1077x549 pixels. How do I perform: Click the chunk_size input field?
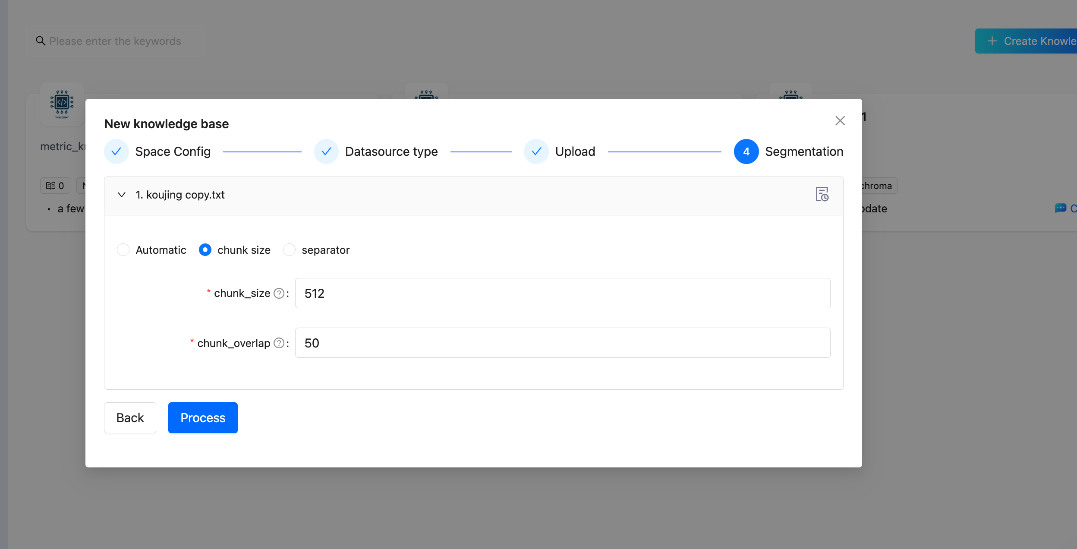pos(562,293)
